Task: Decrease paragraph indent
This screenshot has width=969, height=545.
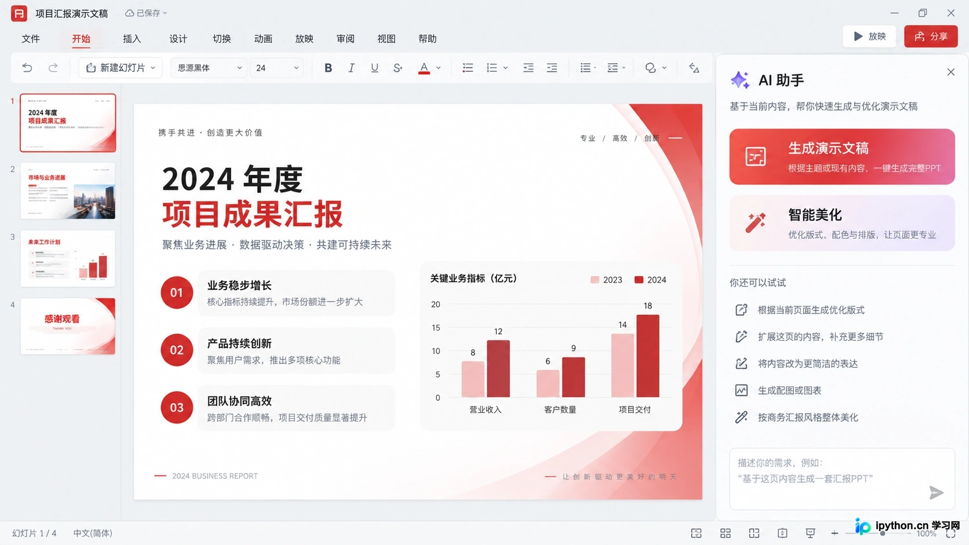Action: point(528,68)
